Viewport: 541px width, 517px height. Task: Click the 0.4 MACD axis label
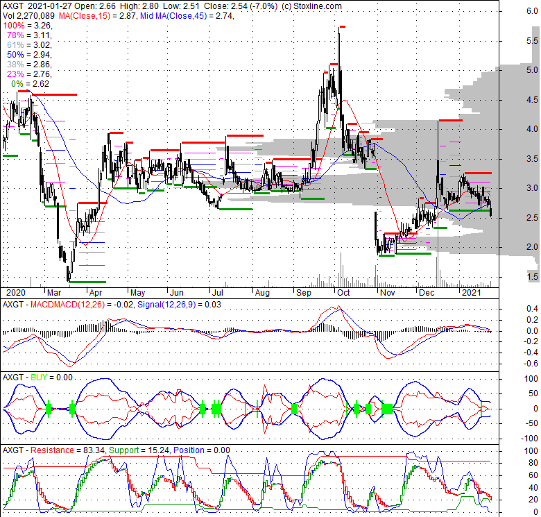[532, 309]
